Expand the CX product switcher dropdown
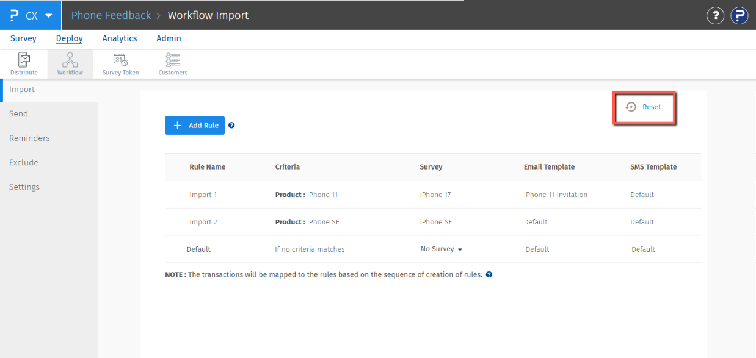Image resolution: width=756 pixels, height=358 pixels. 31,15
